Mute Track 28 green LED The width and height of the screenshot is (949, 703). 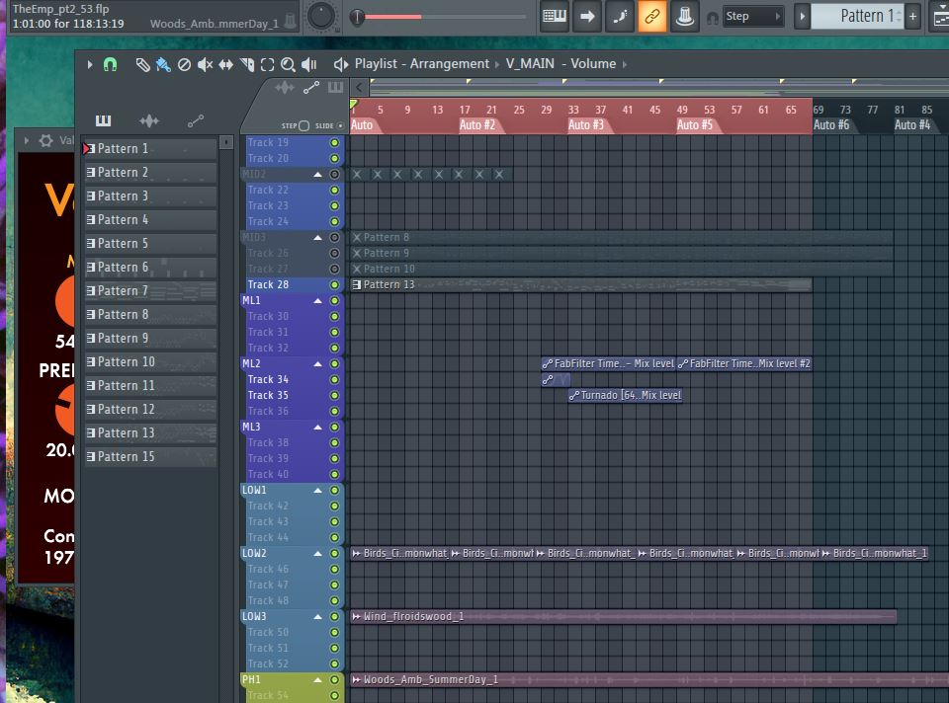334,284
